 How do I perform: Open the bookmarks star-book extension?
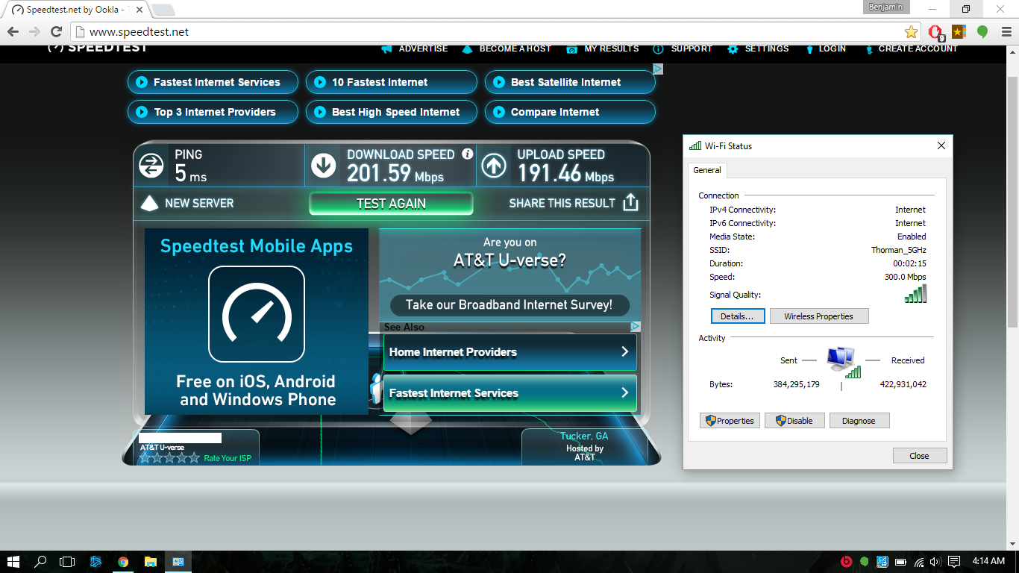click(959, 32)
